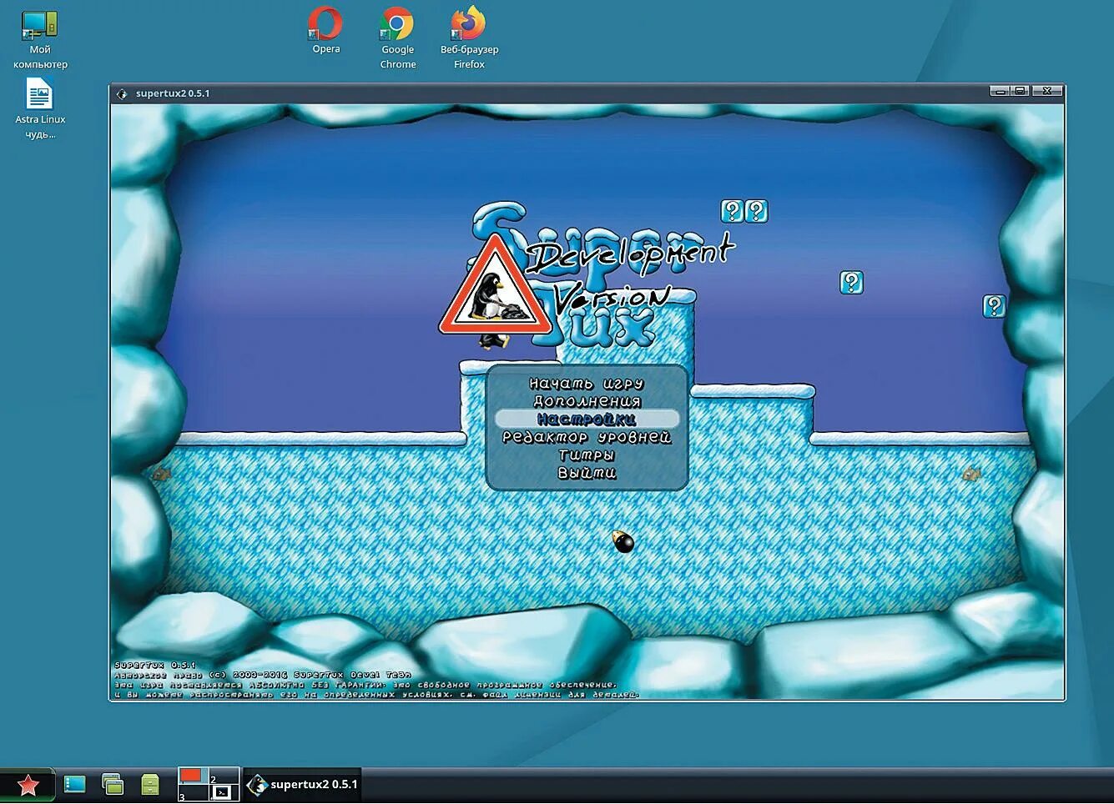
Task: Open the Astra Linux document desktop icon
Action: pyautogui.click(x=40, y=108)
